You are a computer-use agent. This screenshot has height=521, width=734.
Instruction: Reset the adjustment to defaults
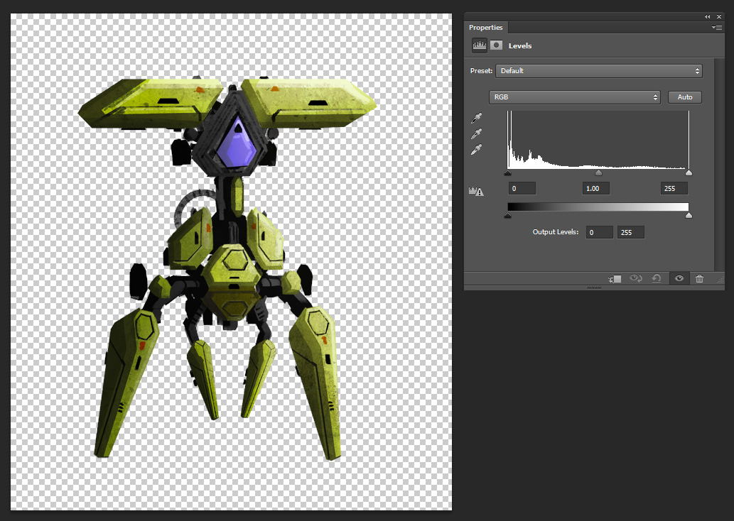pyautogui.click(x=658, y=279)
